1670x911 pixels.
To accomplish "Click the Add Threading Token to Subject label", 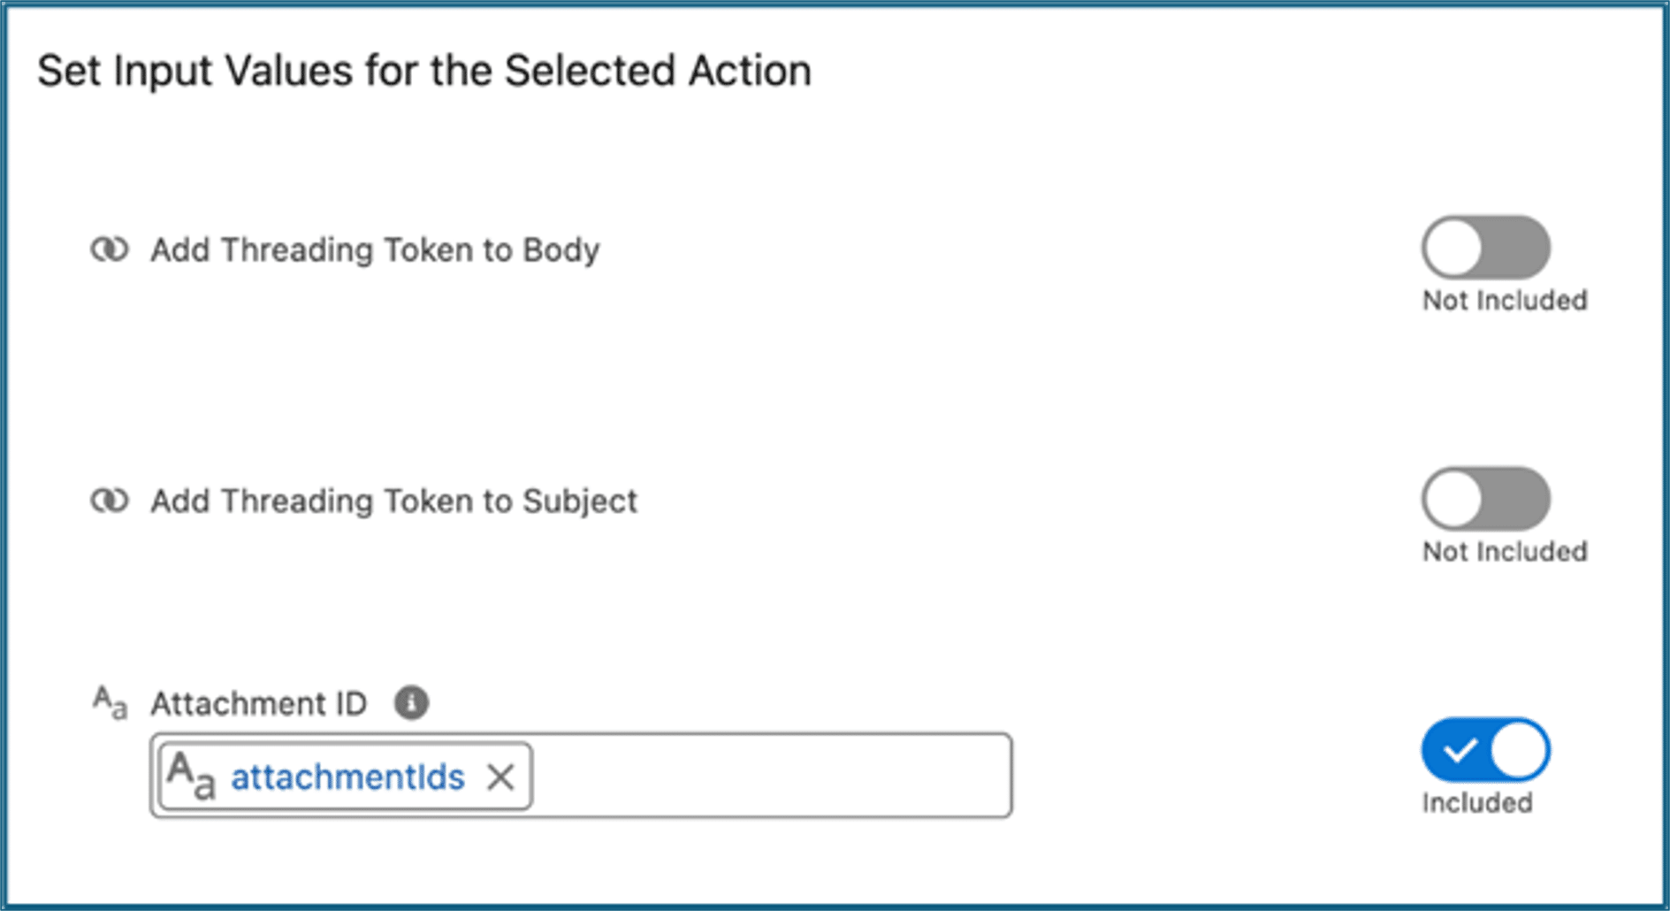I will (393, 501).
